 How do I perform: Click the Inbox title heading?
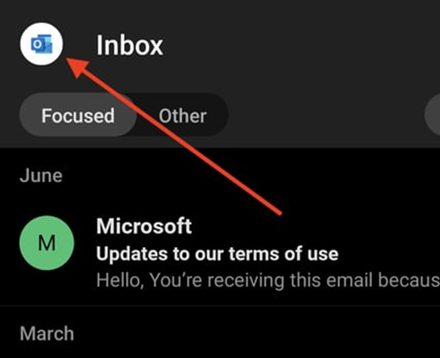coord(130,45)
